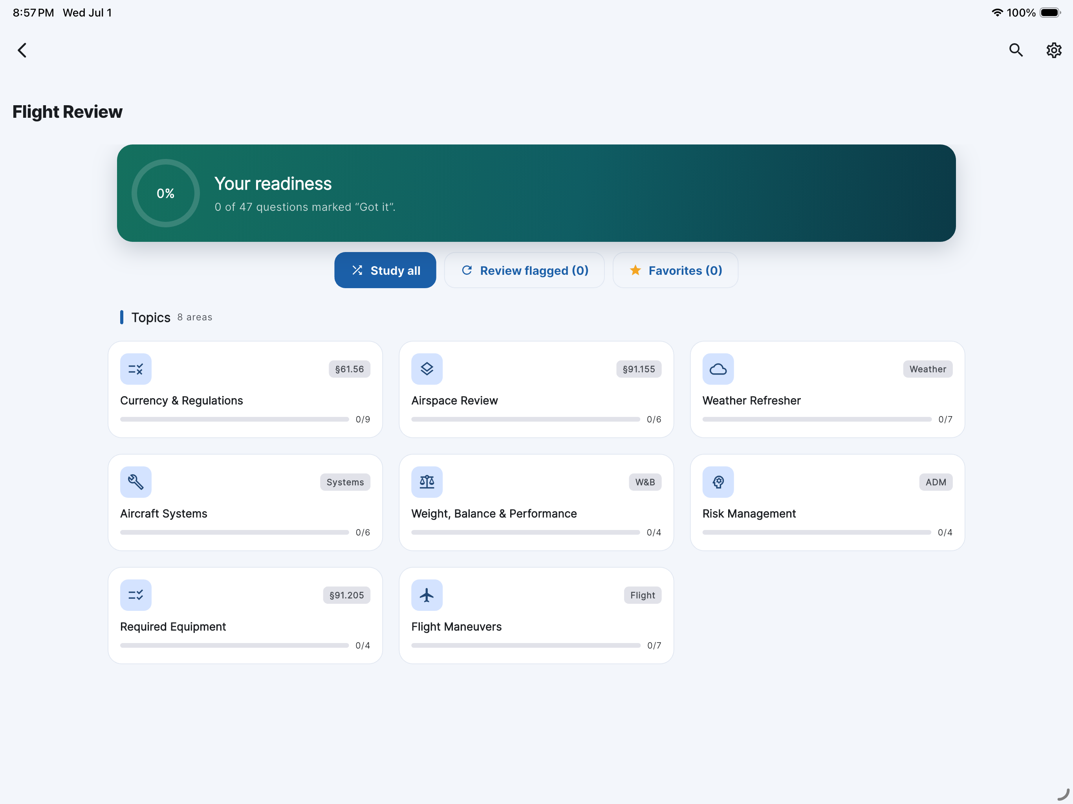Tap the Flight Maneuvers airplane icon
The height and width of the screenshot is (804, 1073).
pyautogui.click(x=427, y=595)
